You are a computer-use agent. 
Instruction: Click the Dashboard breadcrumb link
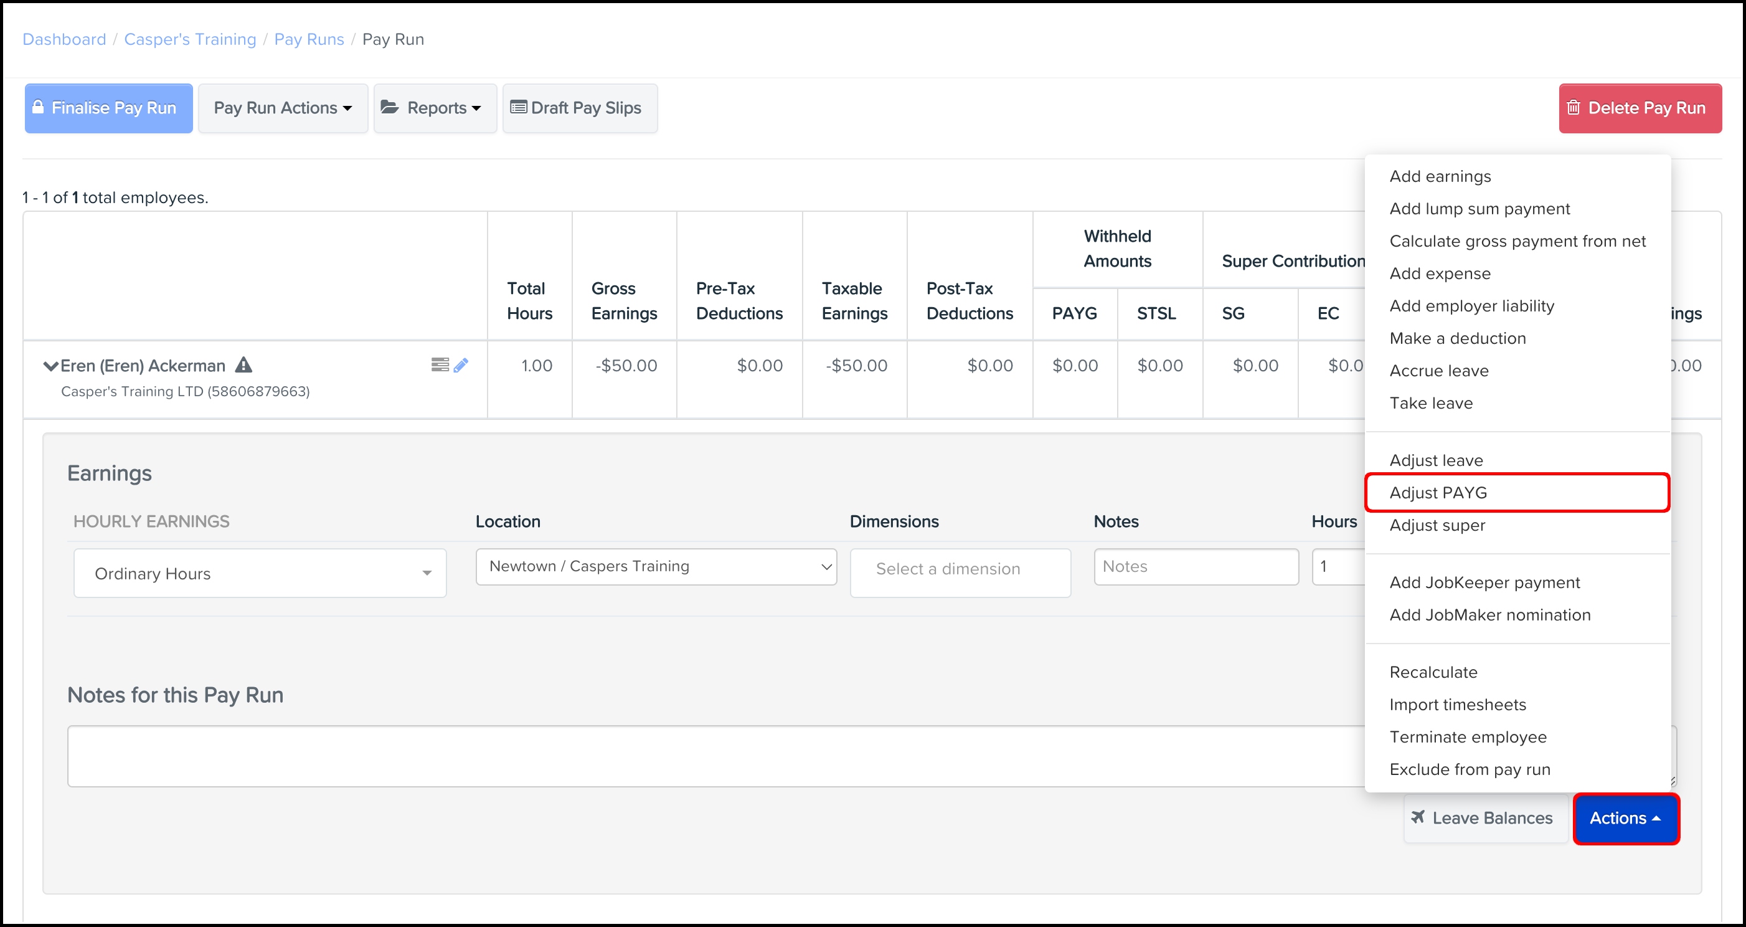64,39
